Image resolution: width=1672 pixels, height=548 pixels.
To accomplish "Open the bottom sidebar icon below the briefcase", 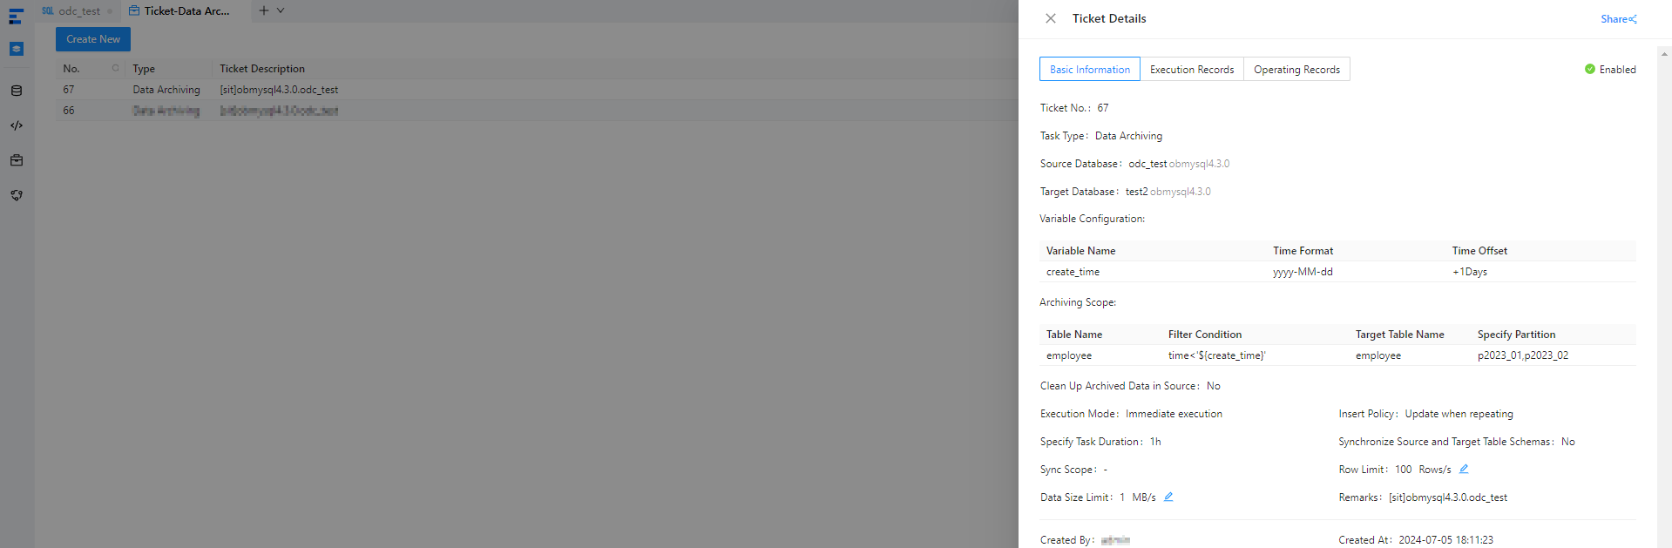I will coord(17,195).
